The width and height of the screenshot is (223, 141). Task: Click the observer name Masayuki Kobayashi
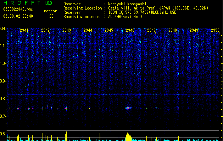coord(127,4)
